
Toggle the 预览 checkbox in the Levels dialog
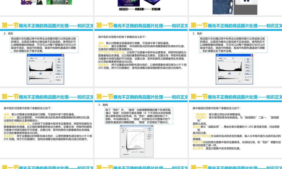(56, 80)
